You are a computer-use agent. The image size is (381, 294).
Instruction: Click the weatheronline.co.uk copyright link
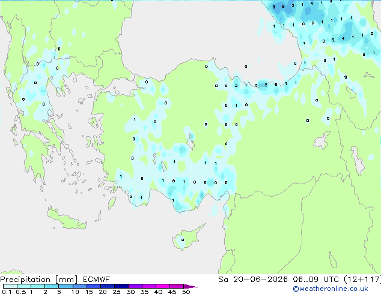point(331,289)
